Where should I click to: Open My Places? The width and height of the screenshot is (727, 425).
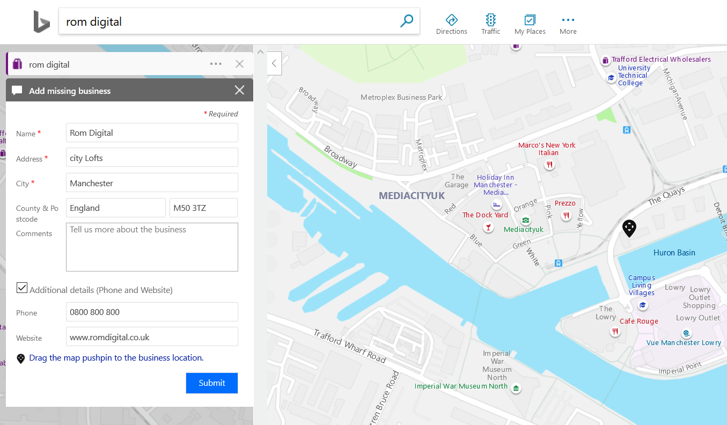pyautogui.click(x=530, y=24)
